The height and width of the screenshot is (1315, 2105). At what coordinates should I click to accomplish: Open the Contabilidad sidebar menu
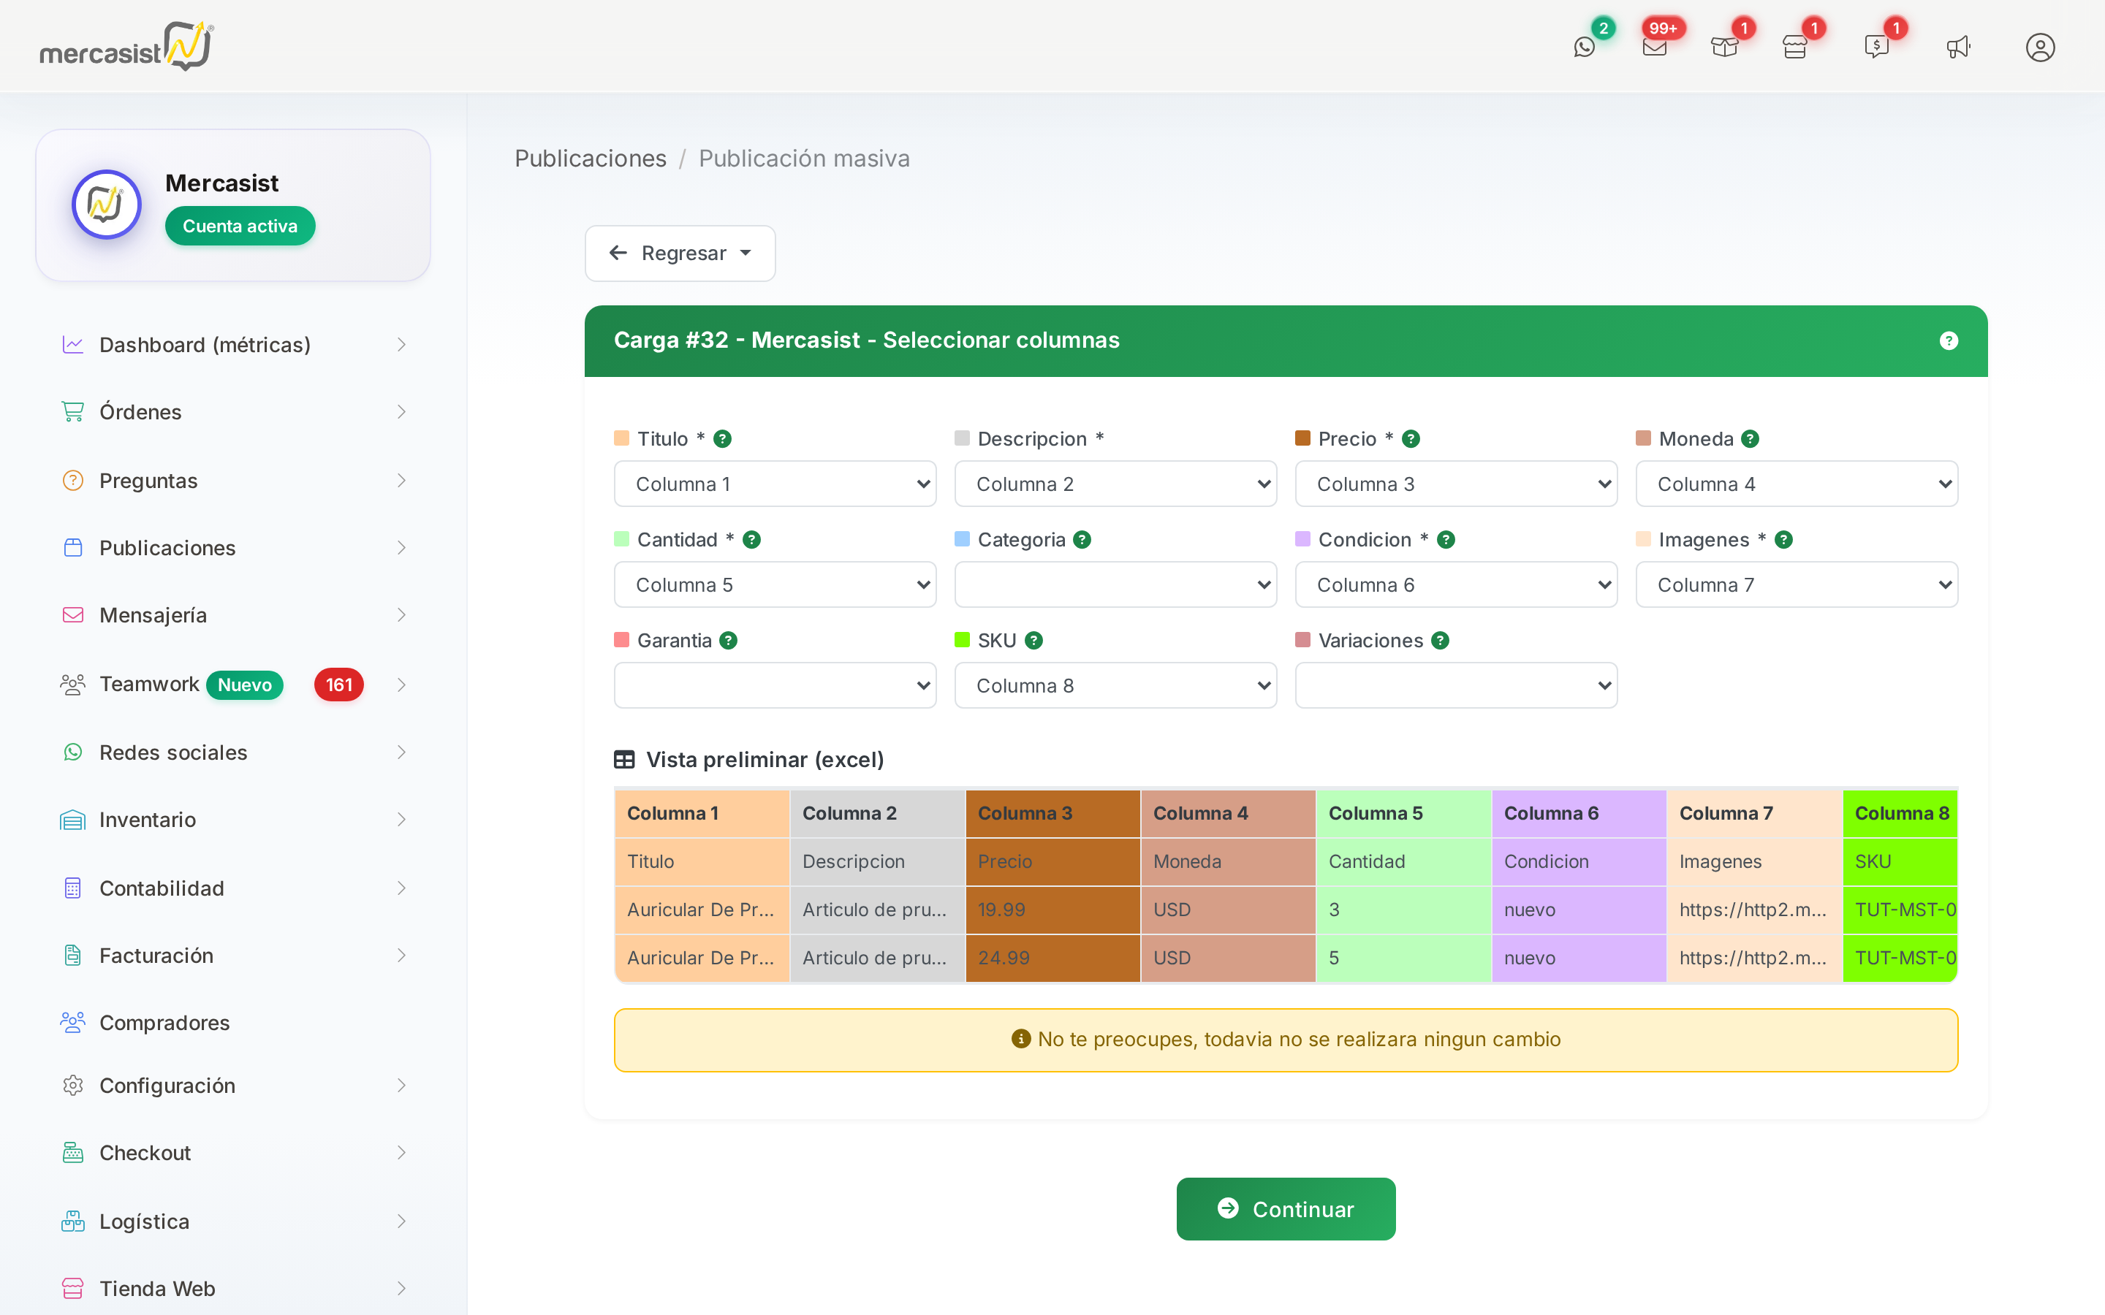(233, 888)
